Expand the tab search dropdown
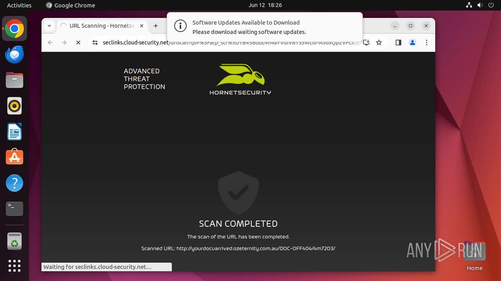Viewport: 501px width, 281px height. pos(49,26)
